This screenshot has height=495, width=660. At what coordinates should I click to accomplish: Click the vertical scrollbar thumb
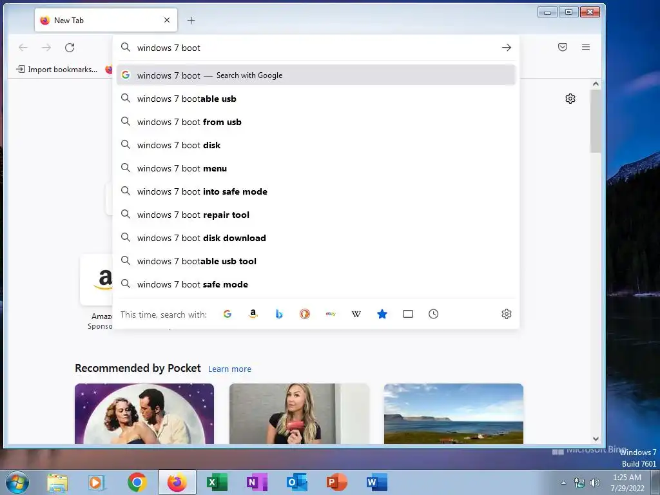(596, 121)
